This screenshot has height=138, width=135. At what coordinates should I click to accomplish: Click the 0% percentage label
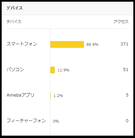pyautogui.click(x=56, y=121)
